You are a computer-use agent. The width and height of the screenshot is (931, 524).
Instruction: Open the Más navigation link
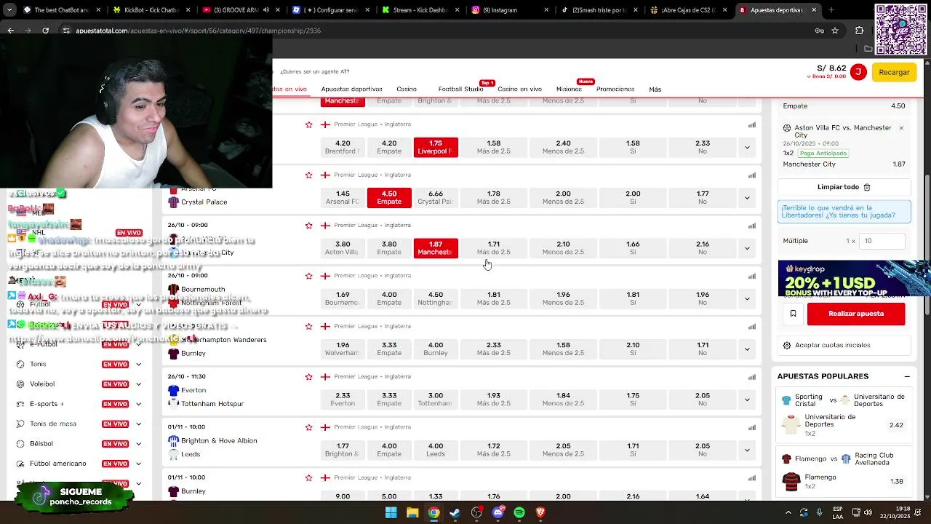coord(655,90)
